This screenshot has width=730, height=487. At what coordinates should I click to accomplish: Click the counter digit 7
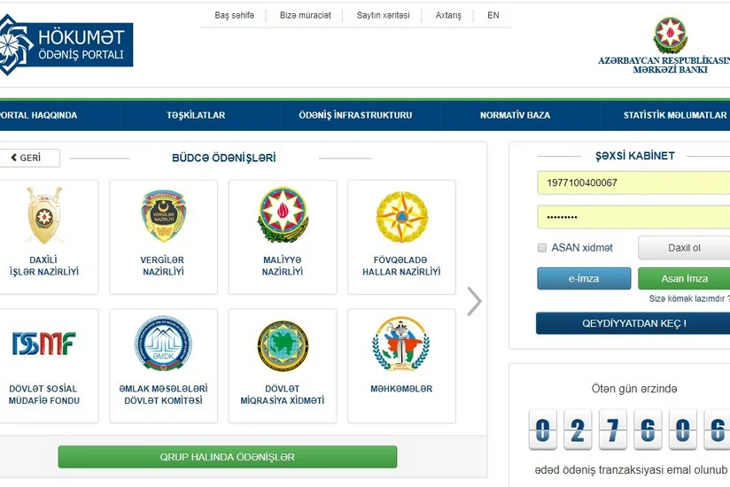coord(613,429)
